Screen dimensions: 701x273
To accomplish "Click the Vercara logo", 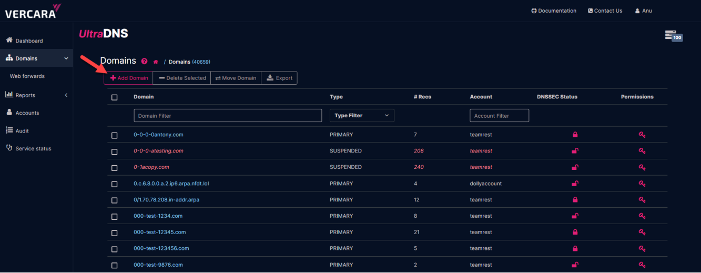I will coord(33,11).
